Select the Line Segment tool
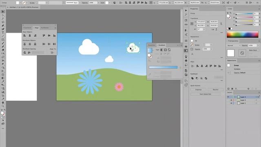Viewport: 261px width, 147px height. [x=3, y=36]
